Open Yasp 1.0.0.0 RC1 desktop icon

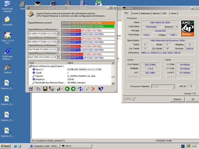[x=7, y=38]
